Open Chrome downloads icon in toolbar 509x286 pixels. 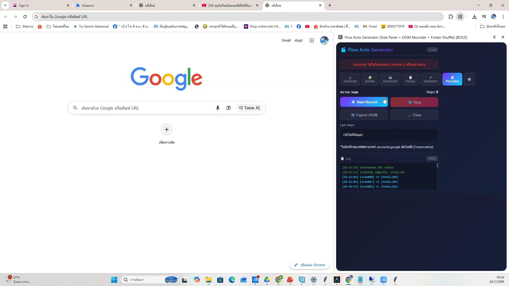click(475, 17)
